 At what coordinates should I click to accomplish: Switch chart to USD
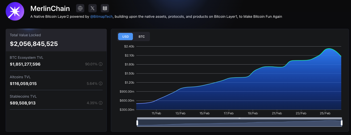[x=125, y=36]
